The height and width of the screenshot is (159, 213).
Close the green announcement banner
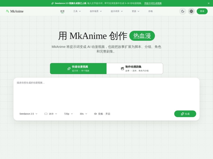point(209,3)
